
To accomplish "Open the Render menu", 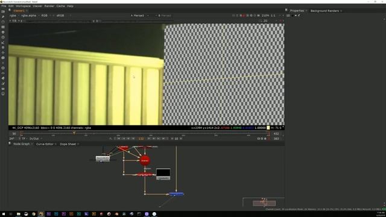I will [x=49, y=6].
